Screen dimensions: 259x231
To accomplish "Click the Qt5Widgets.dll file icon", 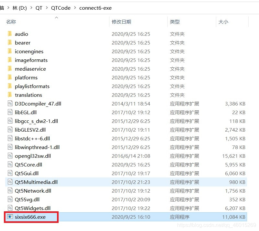I will pyautogui.click(x=10, y=208).
